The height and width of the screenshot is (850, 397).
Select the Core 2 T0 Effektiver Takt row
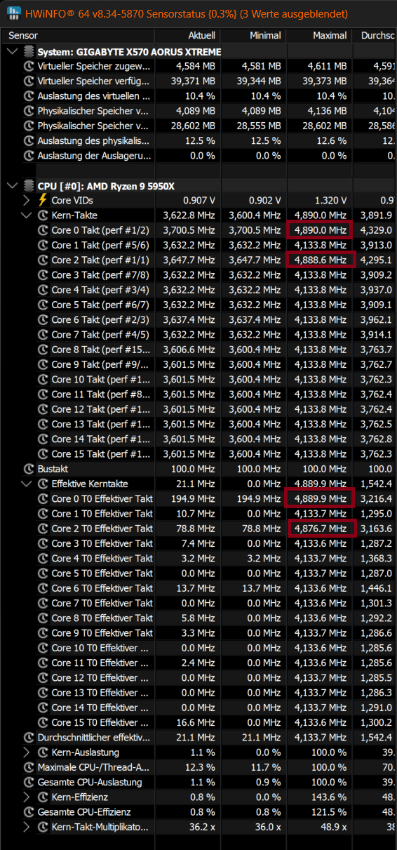click(x=198, y=529)
